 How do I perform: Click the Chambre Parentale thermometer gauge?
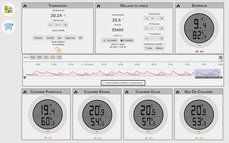click(x=48, y=114)
